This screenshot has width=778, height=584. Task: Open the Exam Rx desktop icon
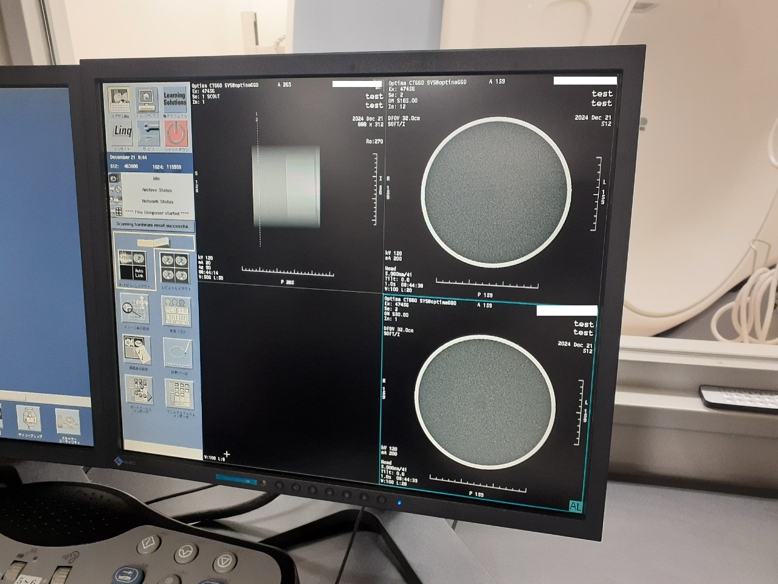(121, 100)
